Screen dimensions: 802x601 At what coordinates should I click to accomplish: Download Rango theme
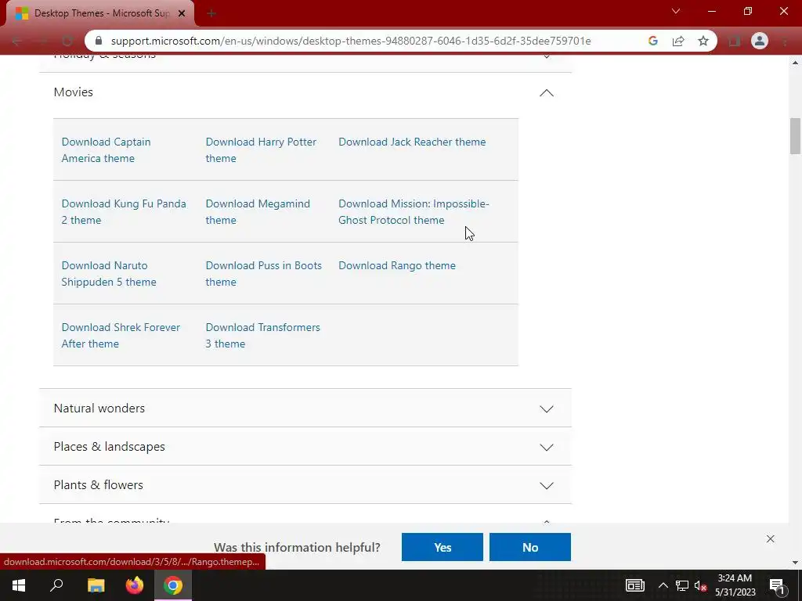click(x=397, y=265)
